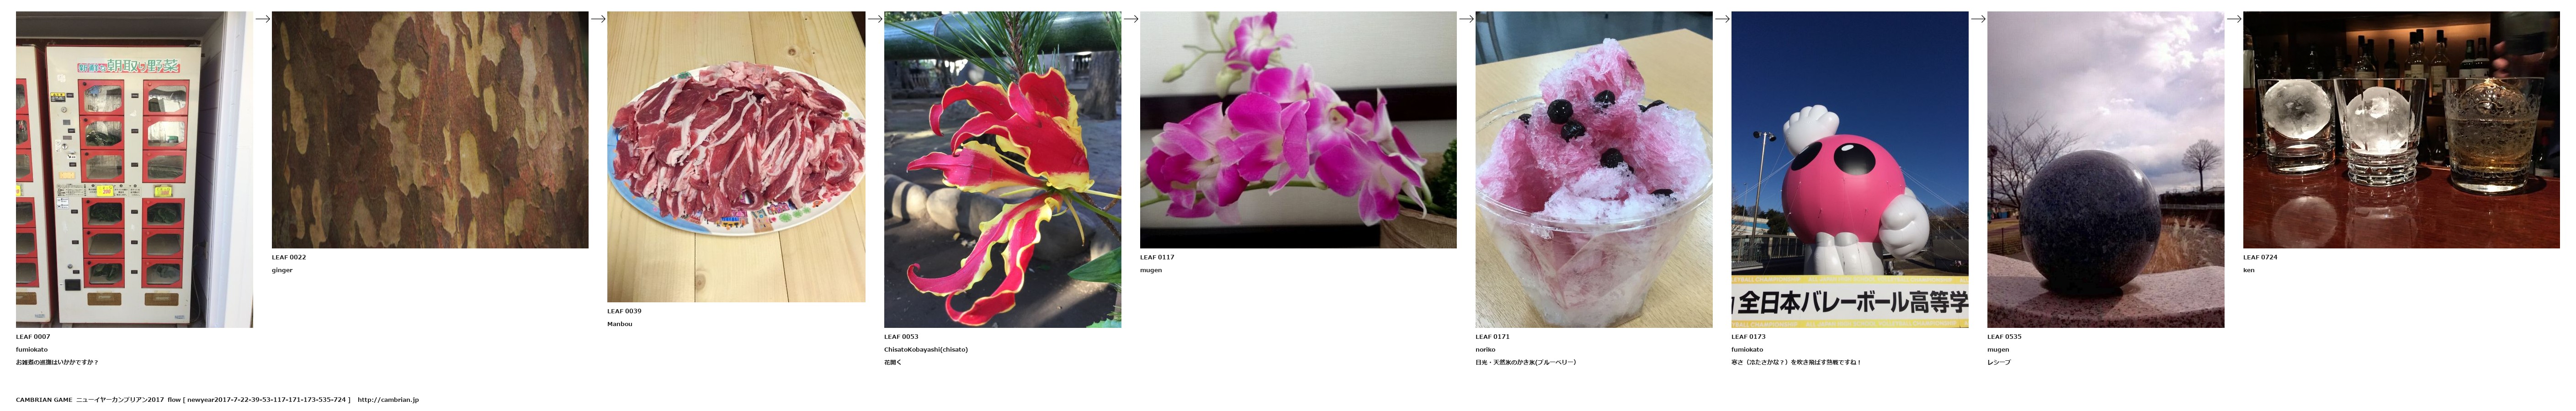Select author name noriko under shaved ice

1486,350
